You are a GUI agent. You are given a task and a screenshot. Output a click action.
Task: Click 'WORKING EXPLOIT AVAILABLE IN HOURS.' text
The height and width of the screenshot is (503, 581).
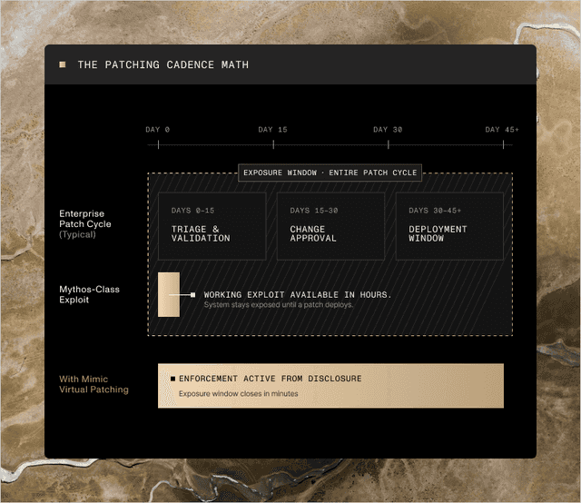tap(298, 295)
